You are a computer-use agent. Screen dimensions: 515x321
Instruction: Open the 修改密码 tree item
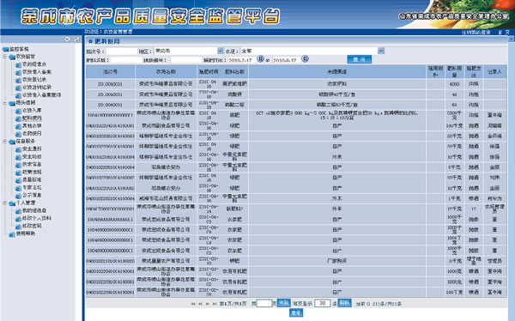tap(32, 226)
